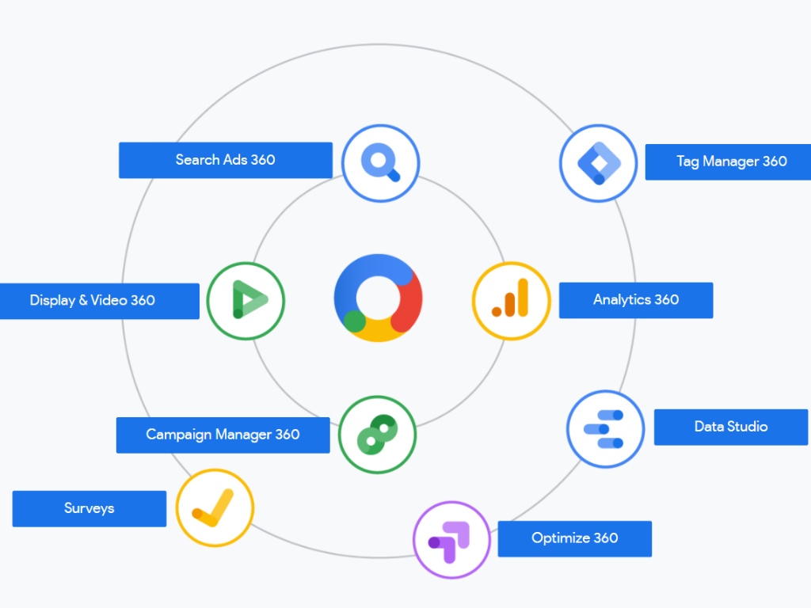Click the Search Ads 360 label
The height and width of the screenshot is (608, 811).
click(225, 160)
